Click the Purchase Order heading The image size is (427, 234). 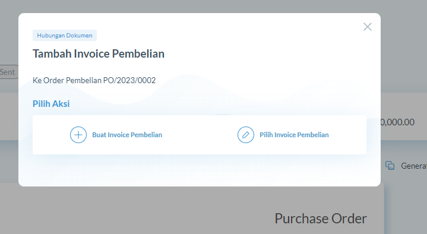coord(321,219)
